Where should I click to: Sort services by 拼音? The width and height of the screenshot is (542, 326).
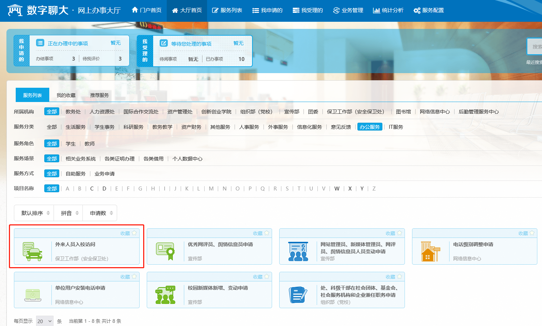click(69, 213)
